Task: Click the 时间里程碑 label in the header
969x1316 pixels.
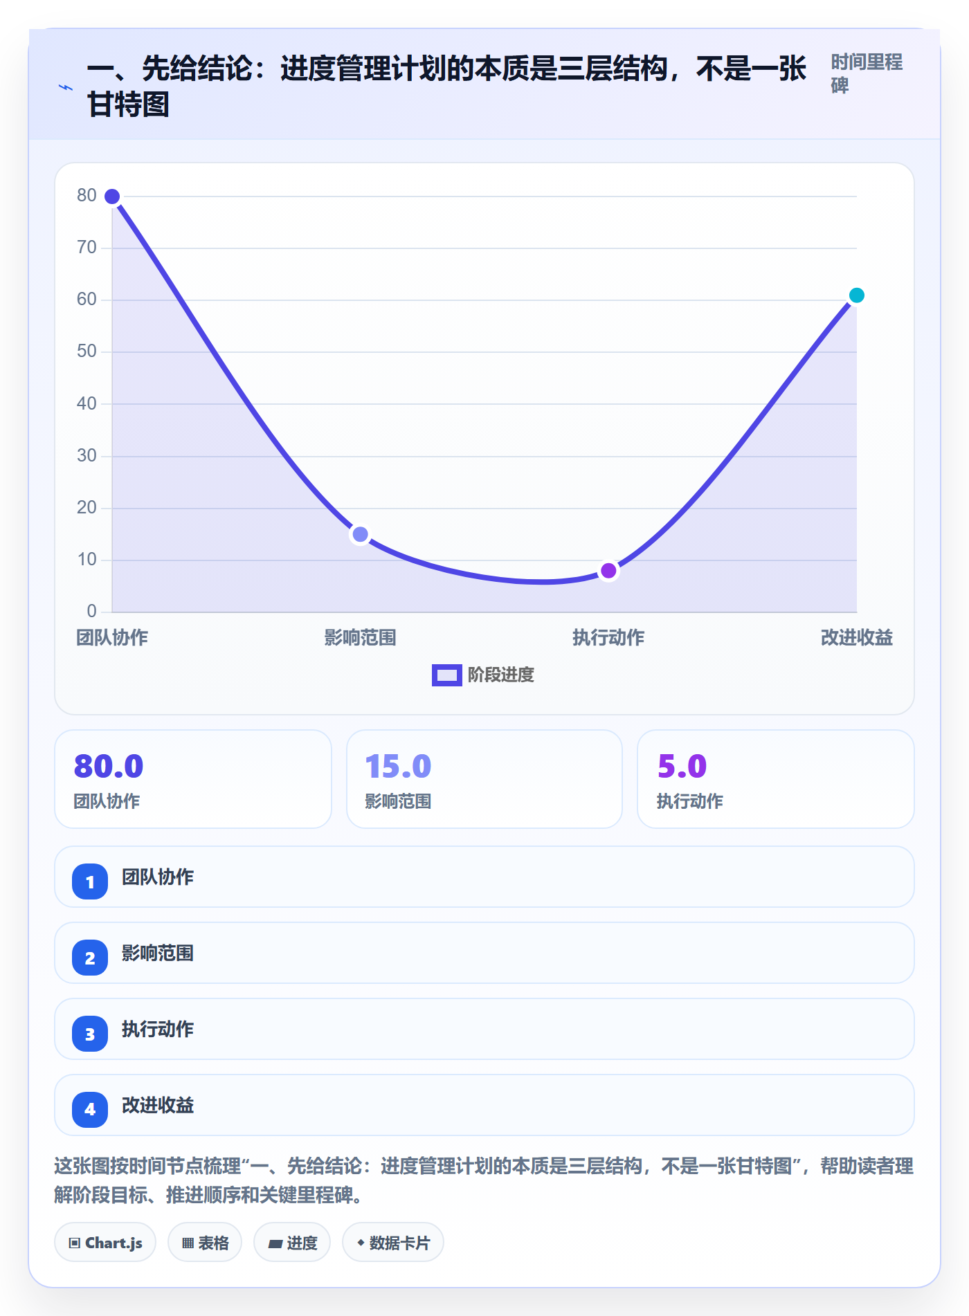Action: tap(867, 74)
